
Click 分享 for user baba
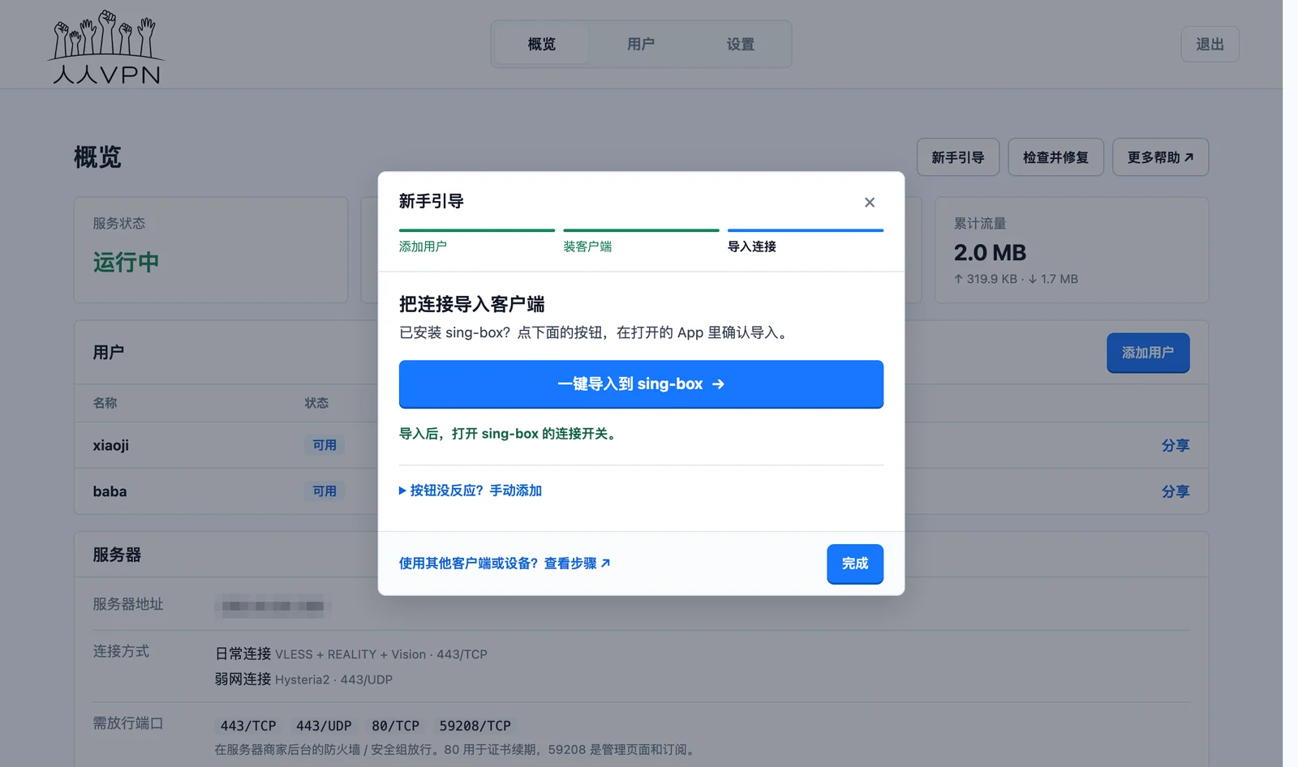tap(1176, 491)
